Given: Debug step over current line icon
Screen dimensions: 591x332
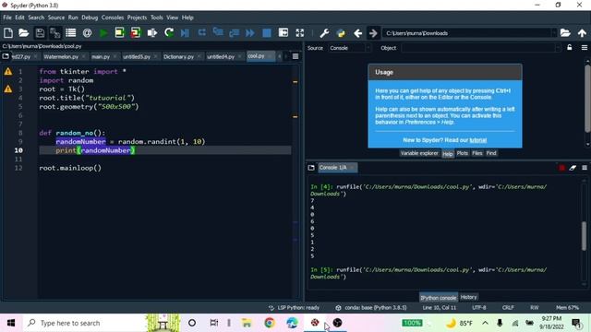Looking at the screenshot, I should (x=202, y=33).
